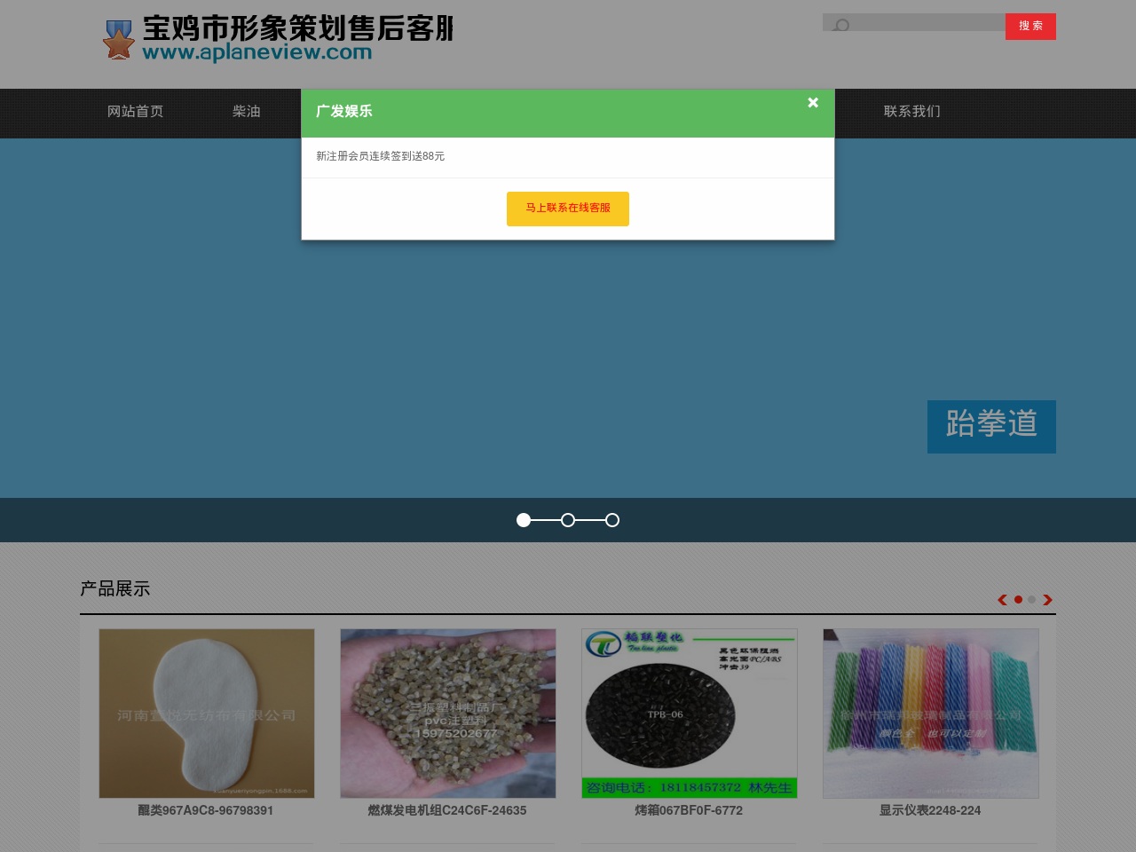Open the 网站首页 menu item
Viewport: 1136px width, 852px height.
click(136, 112)
